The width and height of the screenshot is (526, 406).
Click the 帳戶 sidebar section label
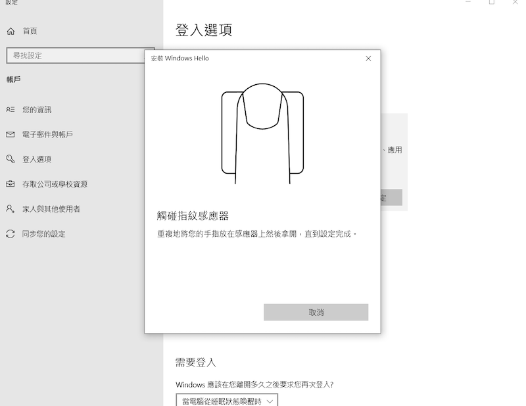(13, 80)
